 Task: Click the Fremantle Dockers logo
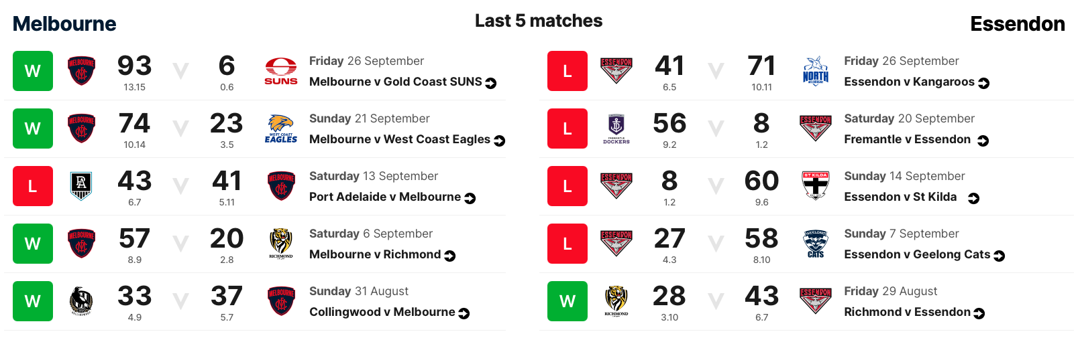tap(616, 129)
